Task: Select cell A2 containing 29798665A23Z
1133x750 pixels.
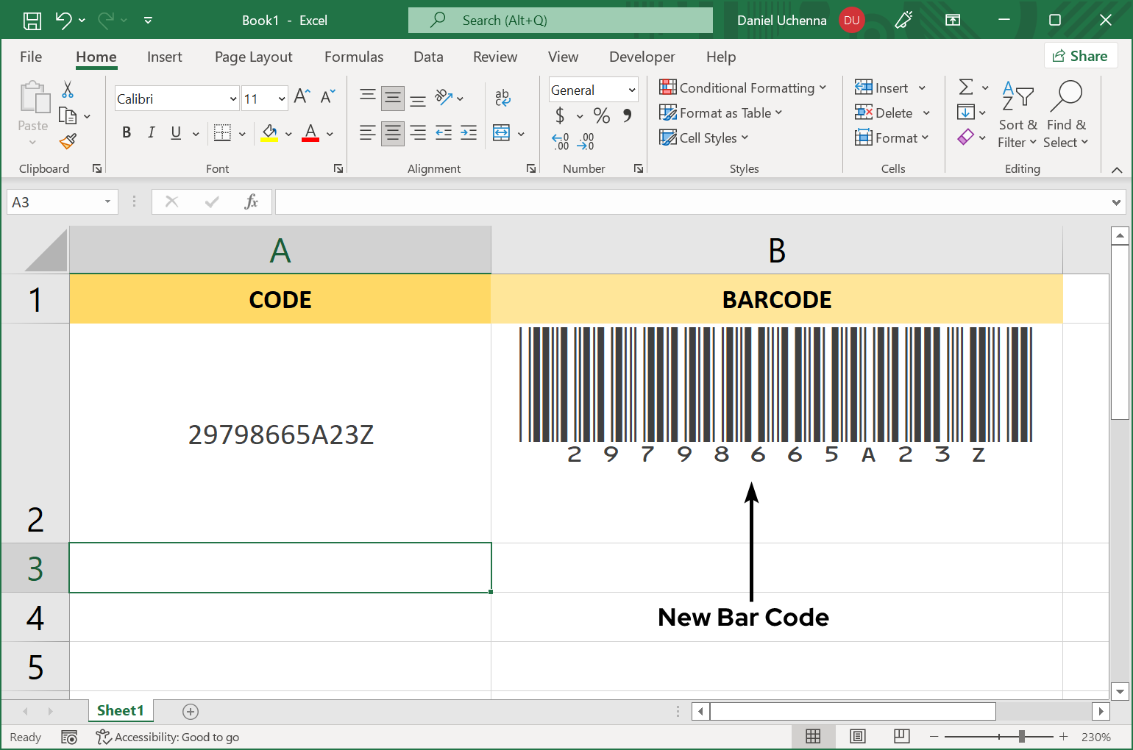Action: click(x=280, y=434)
